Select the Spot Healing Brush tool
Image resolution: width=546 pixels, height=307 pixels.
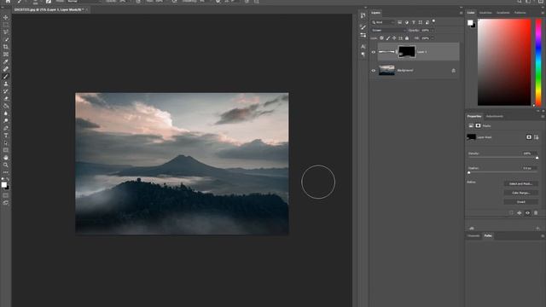6,69
